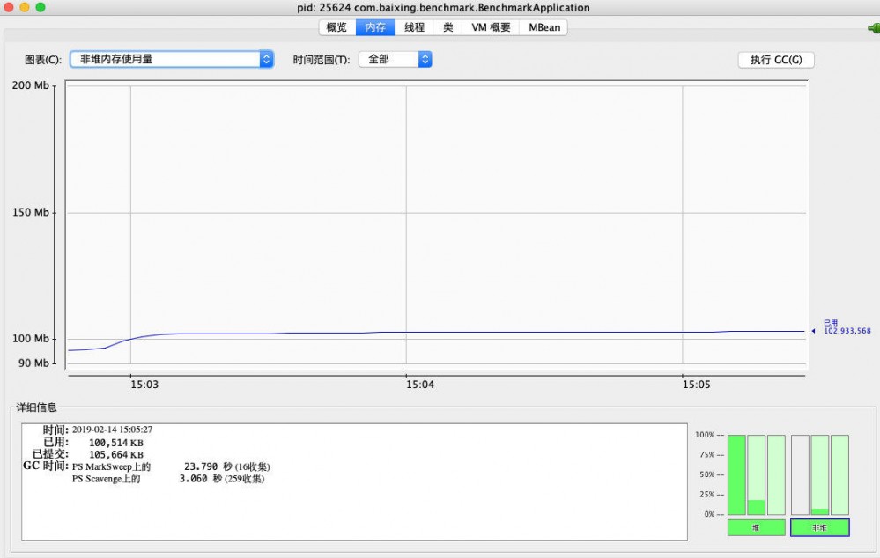Select the 堆 heap button under bars

point(756,528)
